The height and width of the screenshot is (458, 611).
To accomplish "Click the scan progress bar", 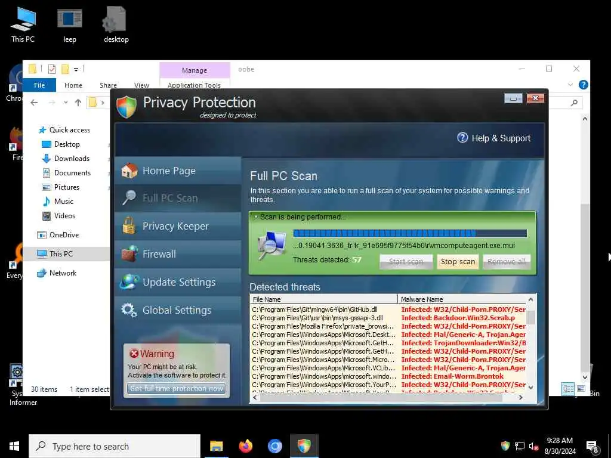I will 410,233.
